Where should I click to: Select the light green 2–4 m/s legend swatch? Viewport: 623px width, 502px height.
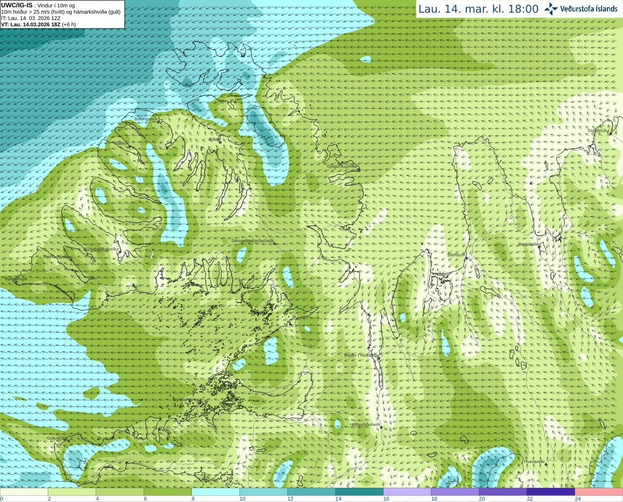pos(72,492)
